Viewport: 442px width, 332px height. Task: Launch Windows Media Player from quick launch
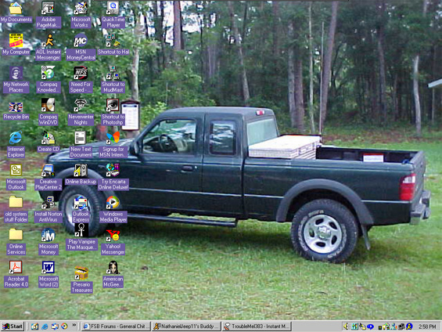click(64, 327)
